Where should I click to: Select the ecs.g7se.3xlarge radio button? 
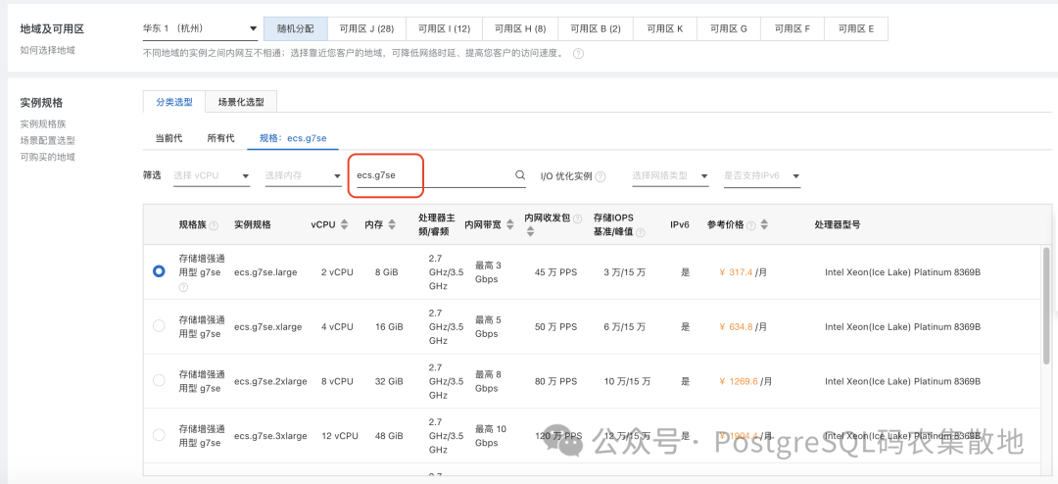tap(159, 435)
